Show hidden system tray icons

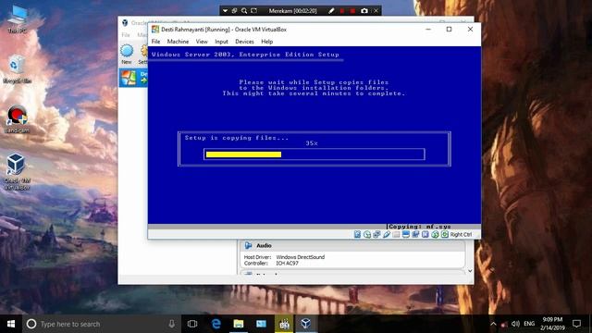493,324
